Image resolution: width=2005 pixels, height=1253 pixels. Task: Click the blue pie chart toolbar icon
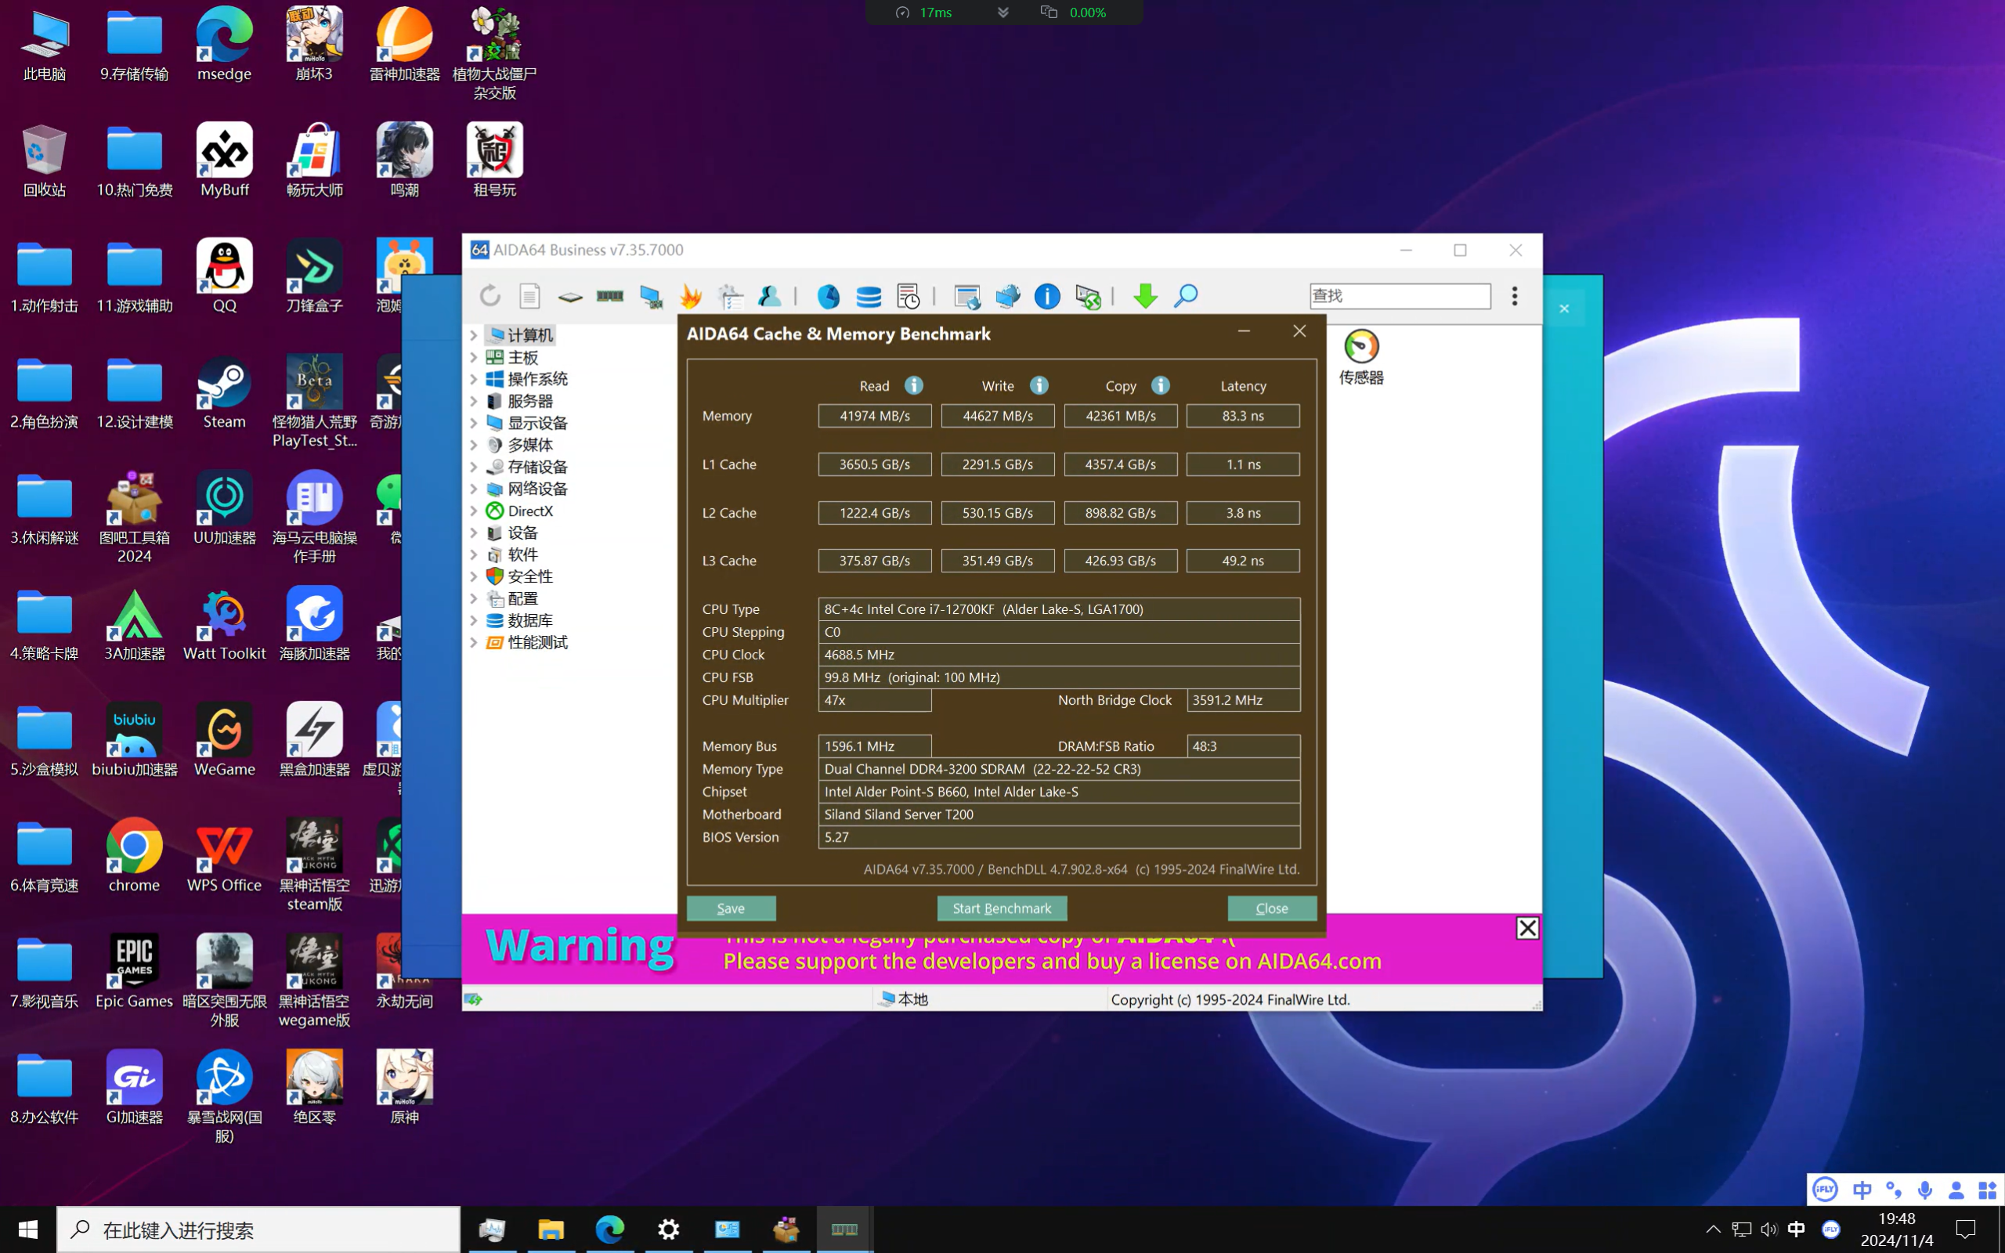pyautogui.click(x=829, y=296)
